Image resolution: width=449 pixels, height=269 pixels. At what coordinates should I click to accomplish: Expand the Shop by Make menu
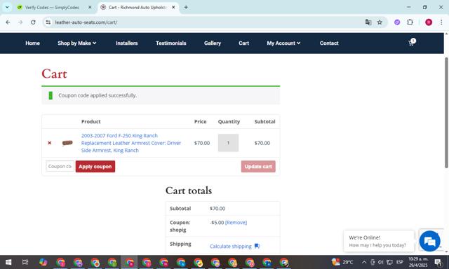tap(76, 43)
